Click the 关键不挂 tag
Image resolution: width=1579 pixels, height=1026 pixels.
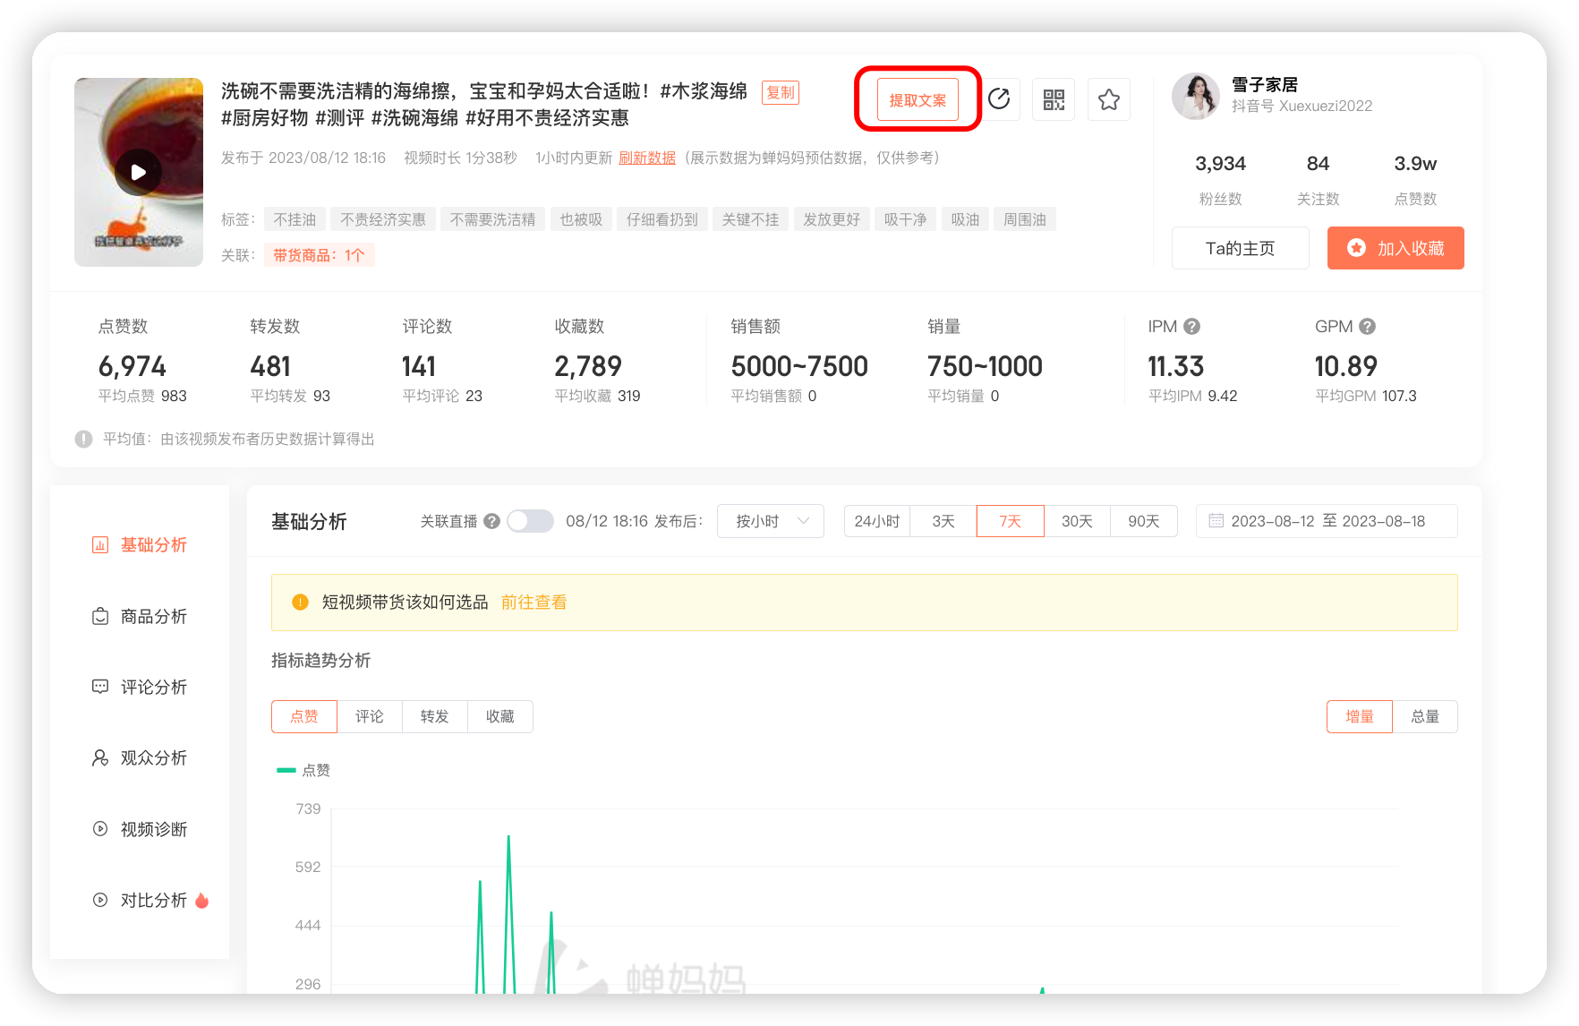(750, 219)
